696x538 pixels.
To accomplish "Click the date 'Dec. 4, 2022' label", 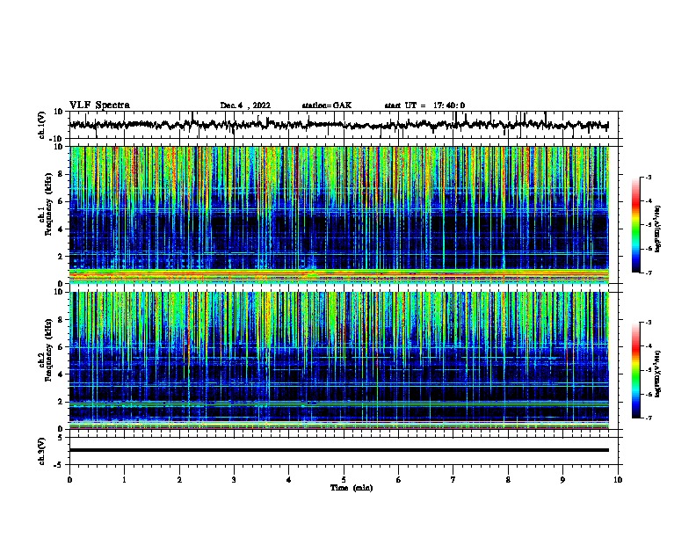I will click(245, 105).
